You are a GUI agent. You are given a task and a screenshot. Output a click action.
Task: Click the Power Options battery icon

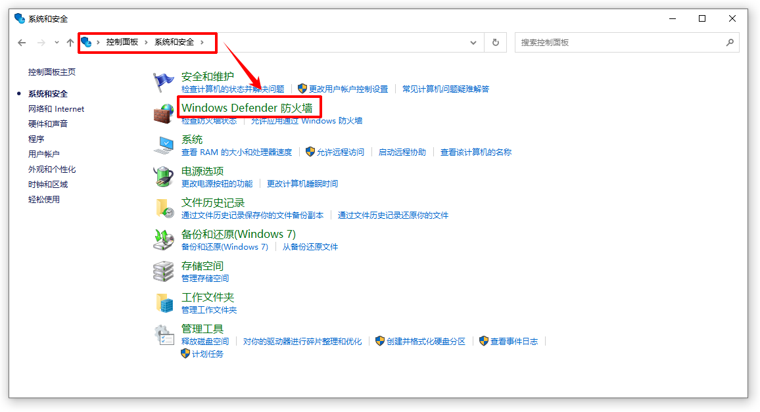tap(163, 177)
